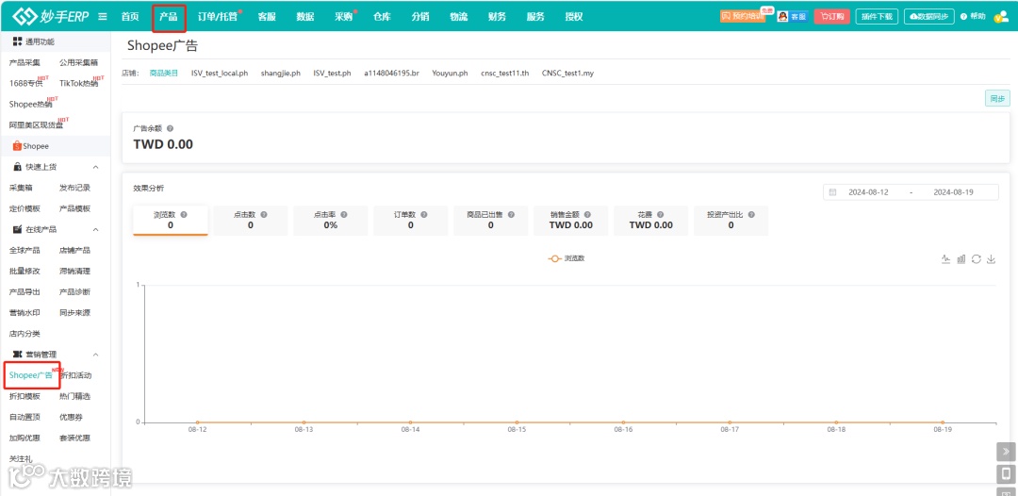Click help icon beside 点击率 metric
The height and width of the screenshot is (496, 1018).
[344, 214]
